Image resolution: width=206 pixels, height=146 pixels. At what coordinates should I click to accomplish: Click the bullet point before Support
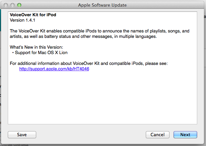pyautogui.click(x=13, y=53)
